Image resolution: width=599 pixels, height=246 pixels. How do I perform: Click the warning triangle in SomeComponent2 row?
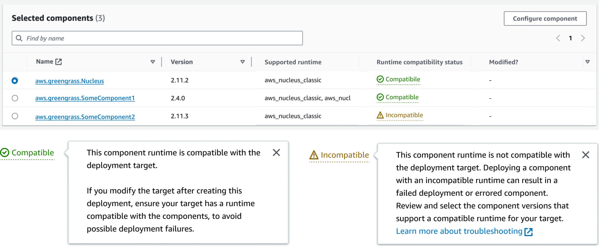380,115
